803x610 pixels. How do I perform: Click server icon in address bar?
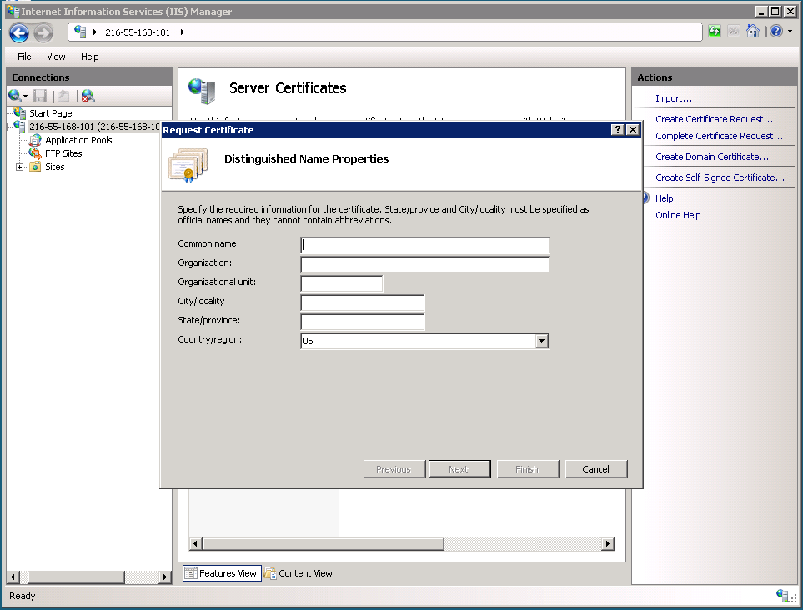[x=80, y=32]
